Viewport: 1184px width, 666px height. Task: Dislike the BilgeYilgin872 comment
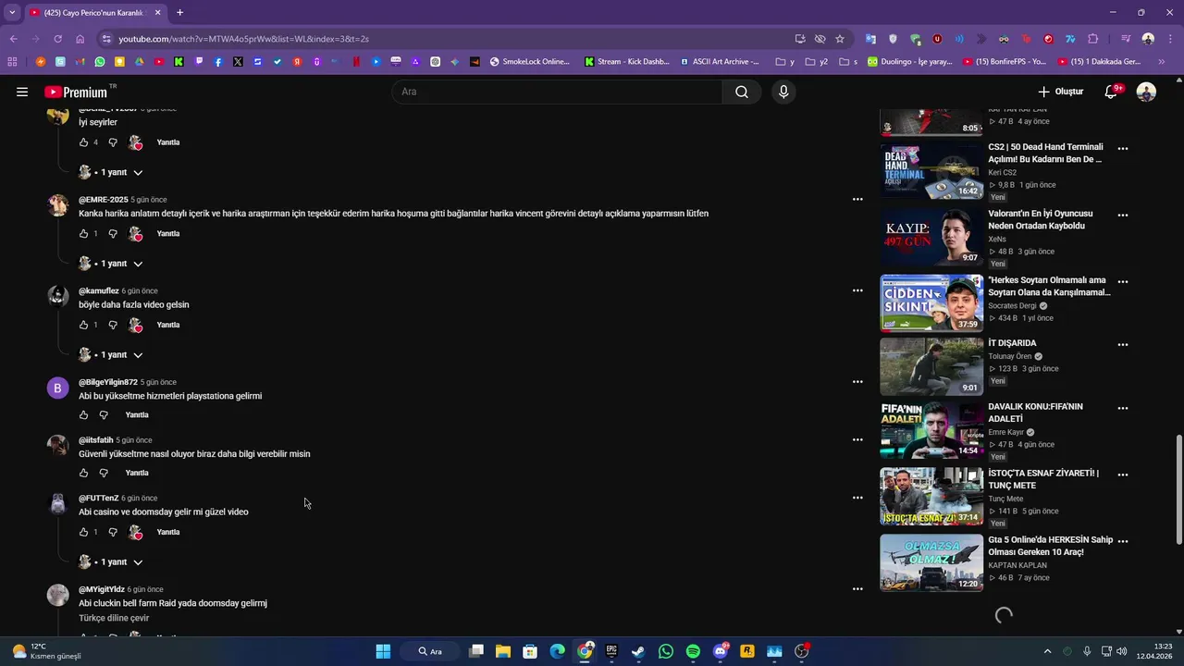click(x=104, y=415)
